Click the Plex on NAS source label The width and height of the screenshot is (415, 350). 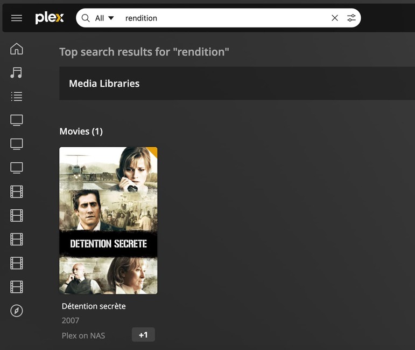coord(83,335)
